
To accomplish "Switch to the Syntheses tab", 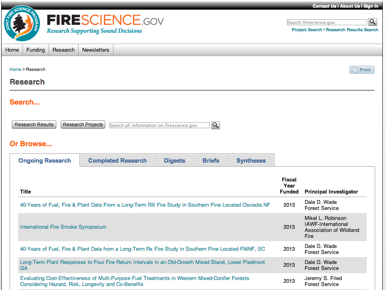I will coord(251,160).
